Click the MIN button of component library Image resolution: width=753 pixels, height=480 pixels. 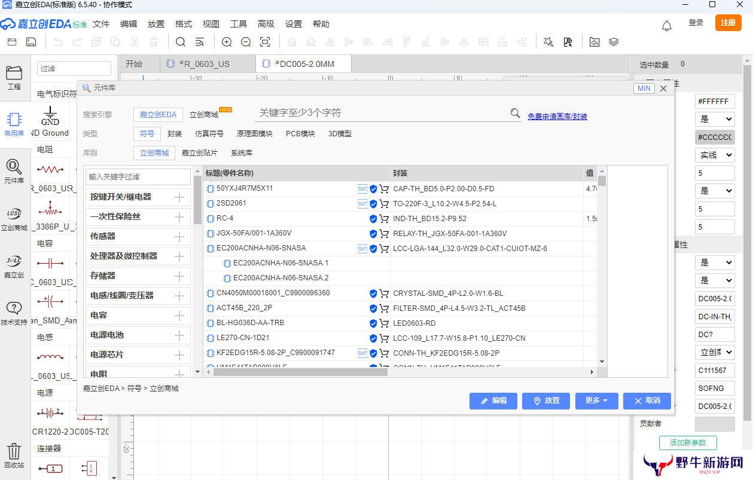[x=644, y=88]
